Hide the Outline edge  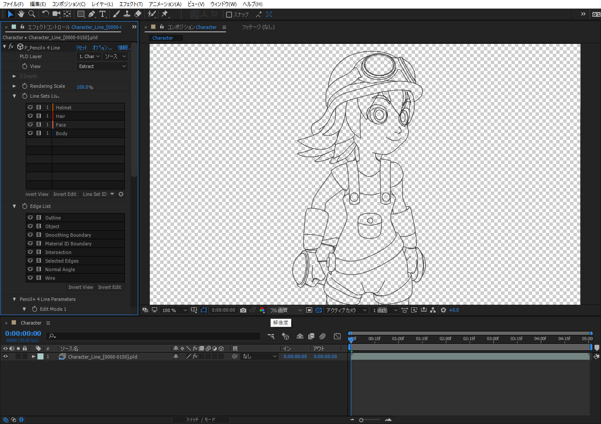[30, 218]
